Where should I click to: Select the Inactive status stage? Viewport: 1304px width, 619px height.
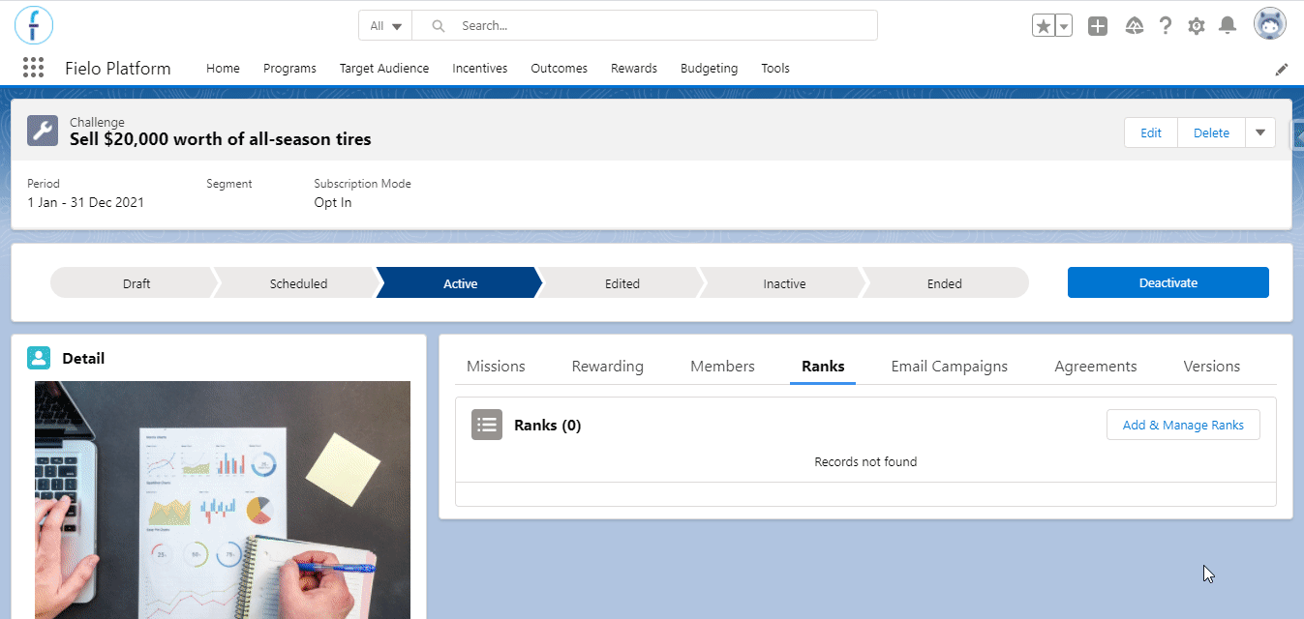coord(784,283)
